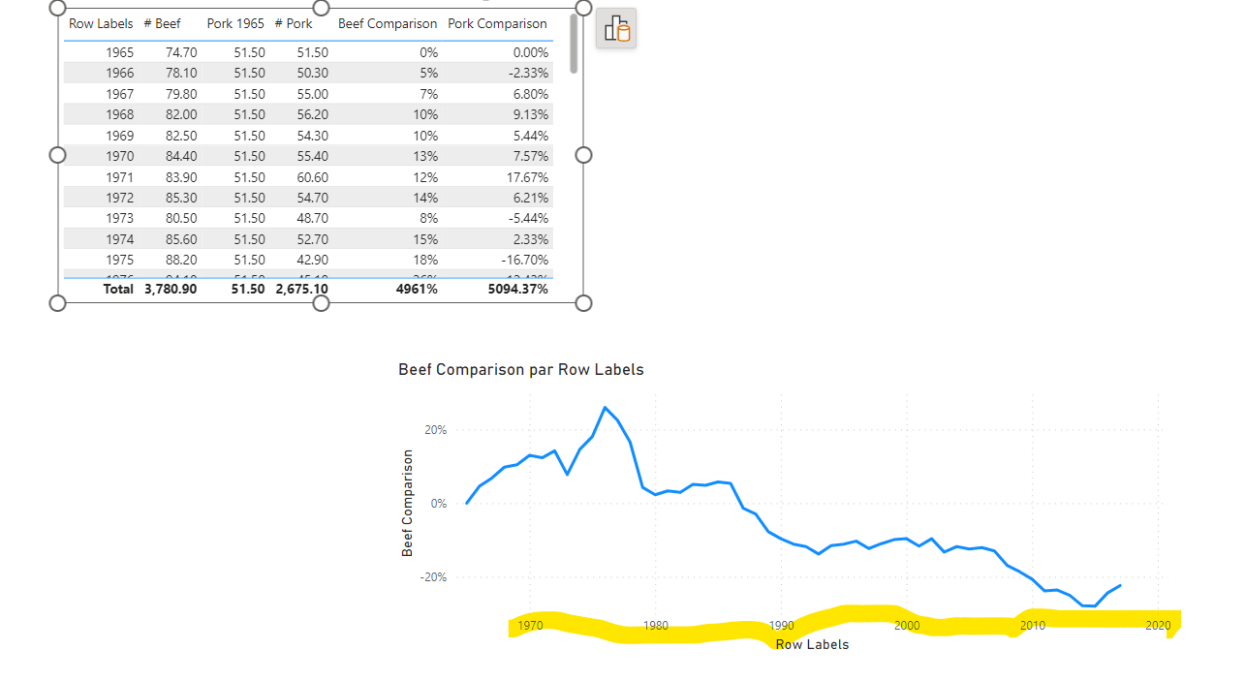
Task: Click the table's right-middle resize handle
Action: tap(583, 155)
